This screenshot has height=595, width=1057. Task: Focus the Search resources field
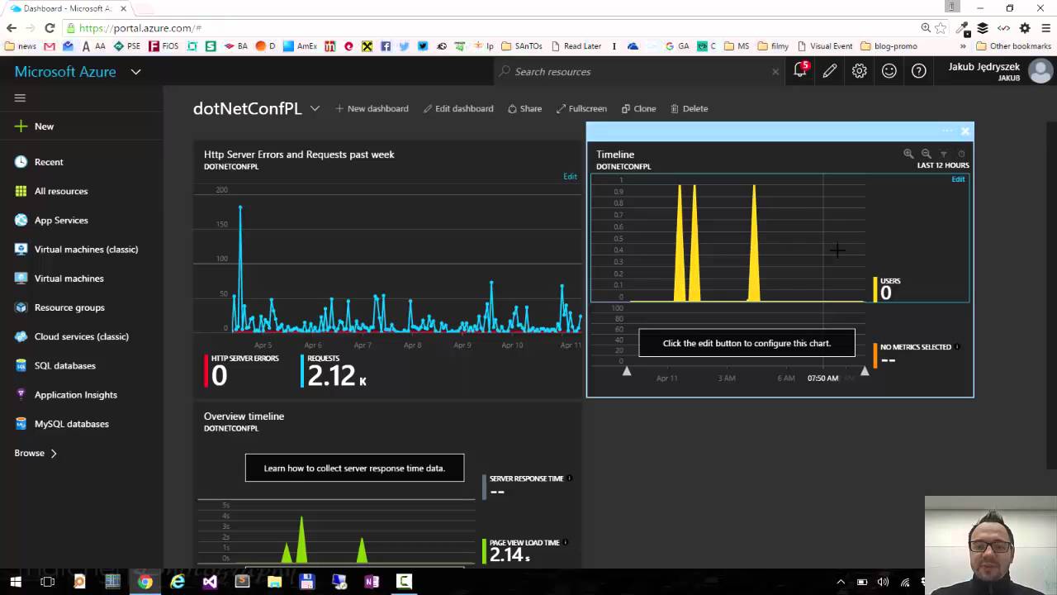click(x=640, y=72)
